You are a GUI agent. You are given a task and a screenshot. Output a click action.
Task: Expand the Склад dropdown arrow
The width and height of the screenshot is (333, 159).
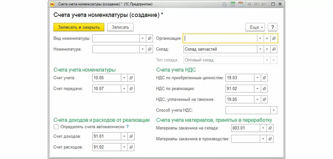coord(260,49)
